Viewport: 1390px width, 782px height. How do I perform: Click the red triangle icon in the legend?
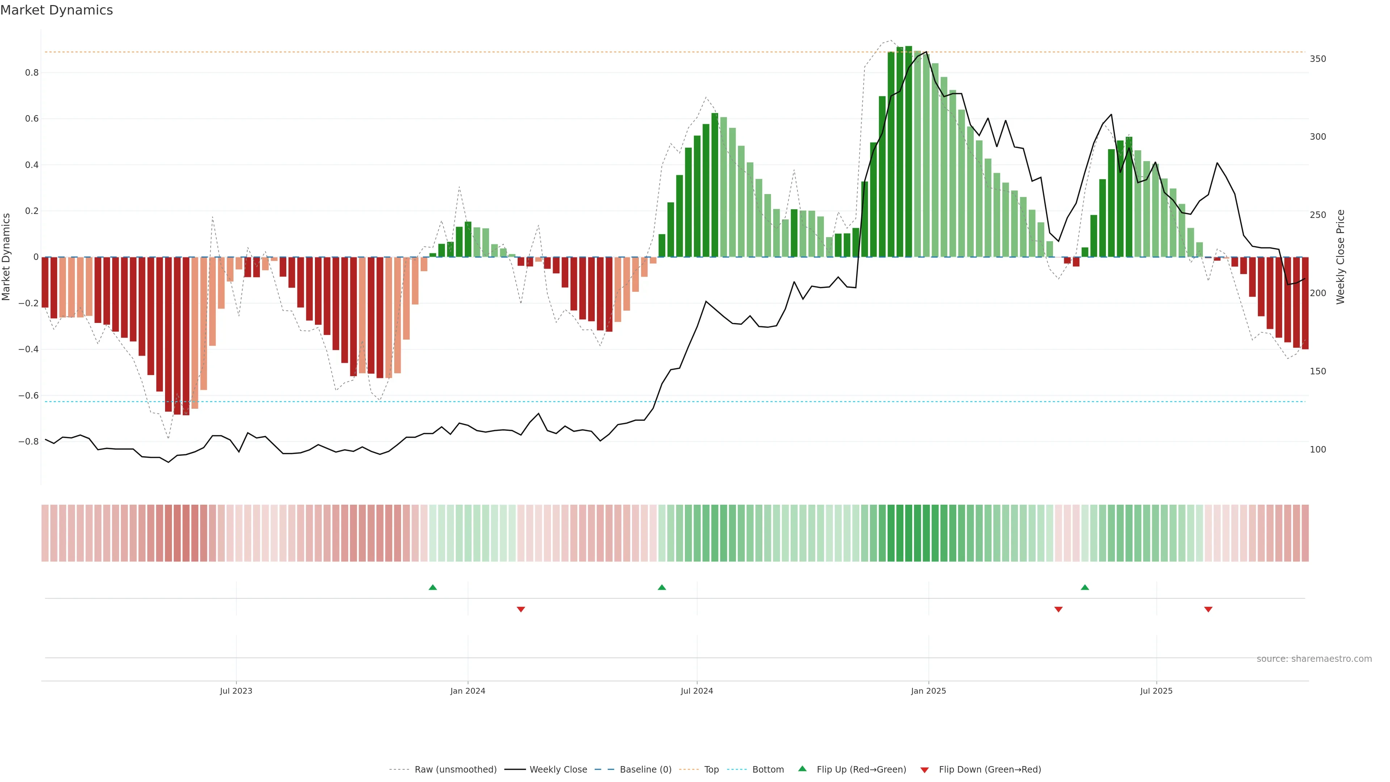pyautogui.click(x=924, y=770)
